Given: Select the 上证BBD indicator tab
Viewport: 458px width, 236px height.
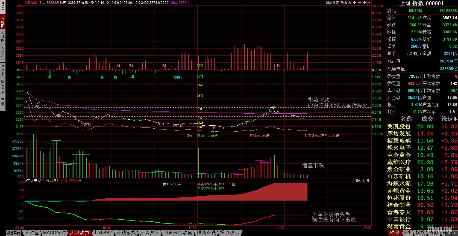Looking at the screenshot, I should tap(103, 233).
